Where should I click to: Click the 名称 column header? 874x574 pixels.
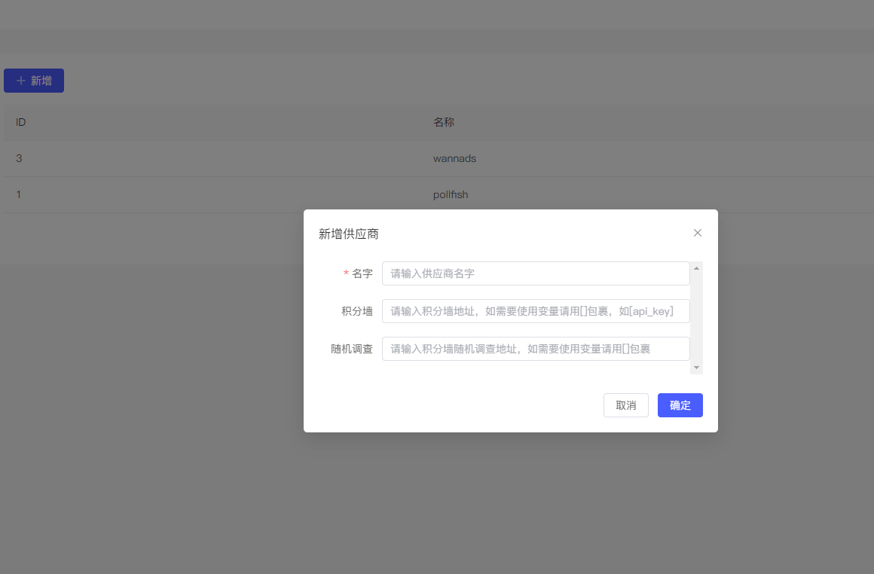tap(444, 122)
